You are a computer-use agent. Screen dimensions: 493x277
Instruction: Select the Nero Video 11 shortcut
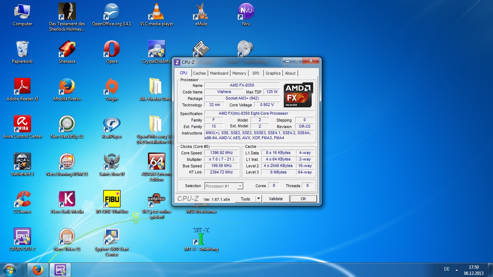[x=67, y=240]
